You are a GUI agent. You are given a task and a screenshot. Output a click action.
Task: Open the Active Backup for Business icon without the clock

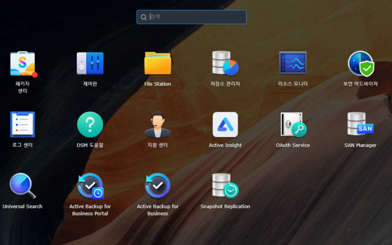[157, 186]
